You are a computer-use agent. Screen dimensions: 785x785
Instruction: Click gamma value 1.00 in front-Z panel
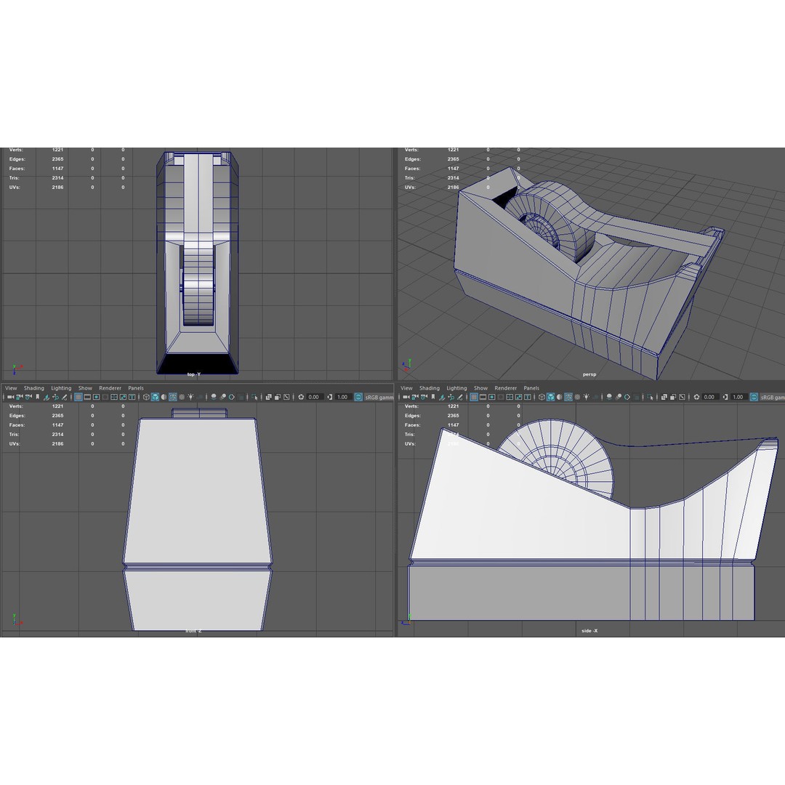point(342,397)
